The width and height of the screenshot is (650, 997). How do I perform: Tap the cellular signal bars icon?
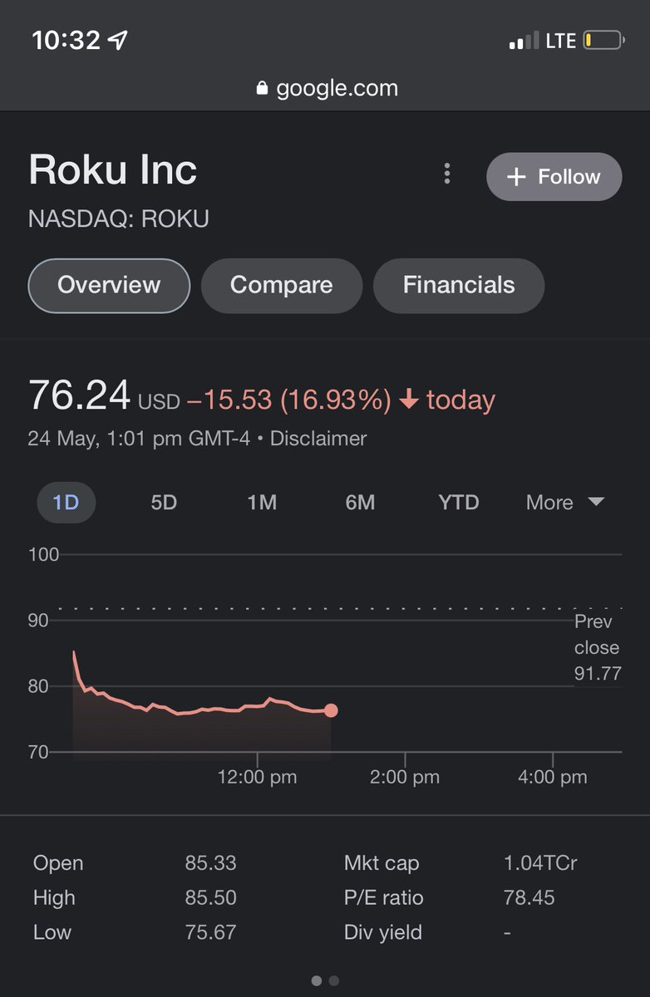[x=524, y=41]
